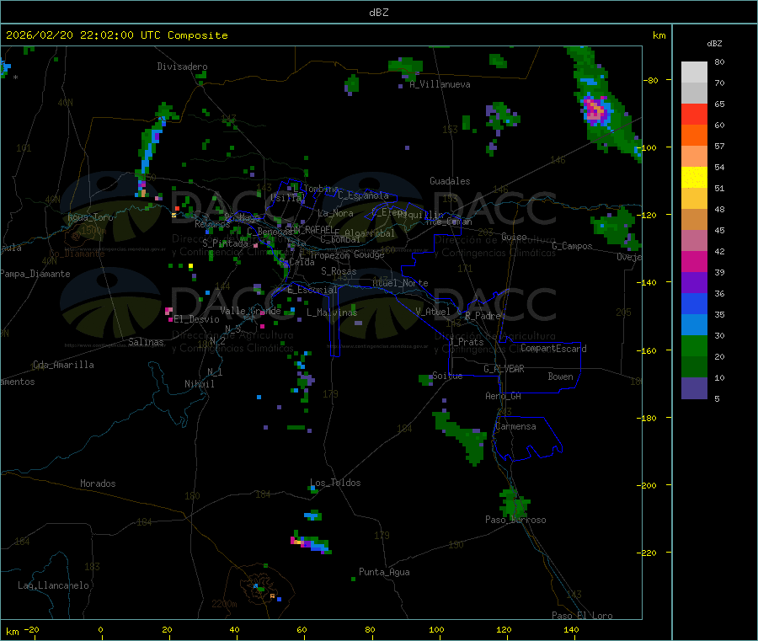
Task: Click the Bowen location label
Action: coord(560,377)
